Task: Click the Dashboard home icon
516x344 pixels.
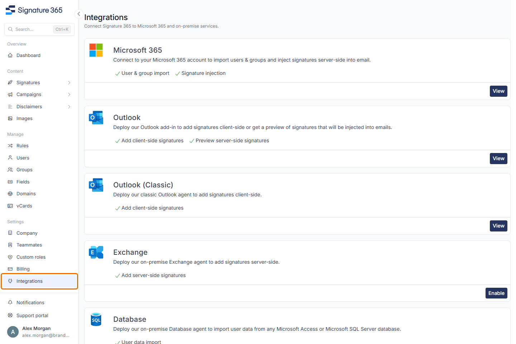Action: [x=10, y=56]
